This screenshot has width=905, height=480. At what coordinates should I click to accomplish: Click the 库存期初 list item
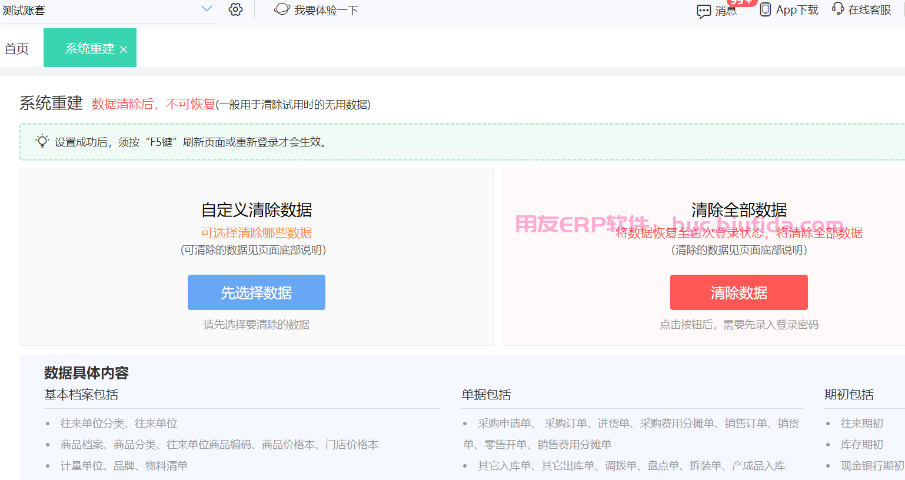click(862, 445)
